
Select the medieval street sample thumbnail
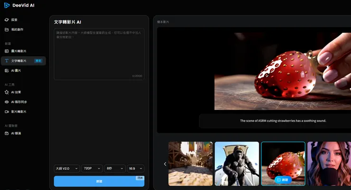pos(191,163)
